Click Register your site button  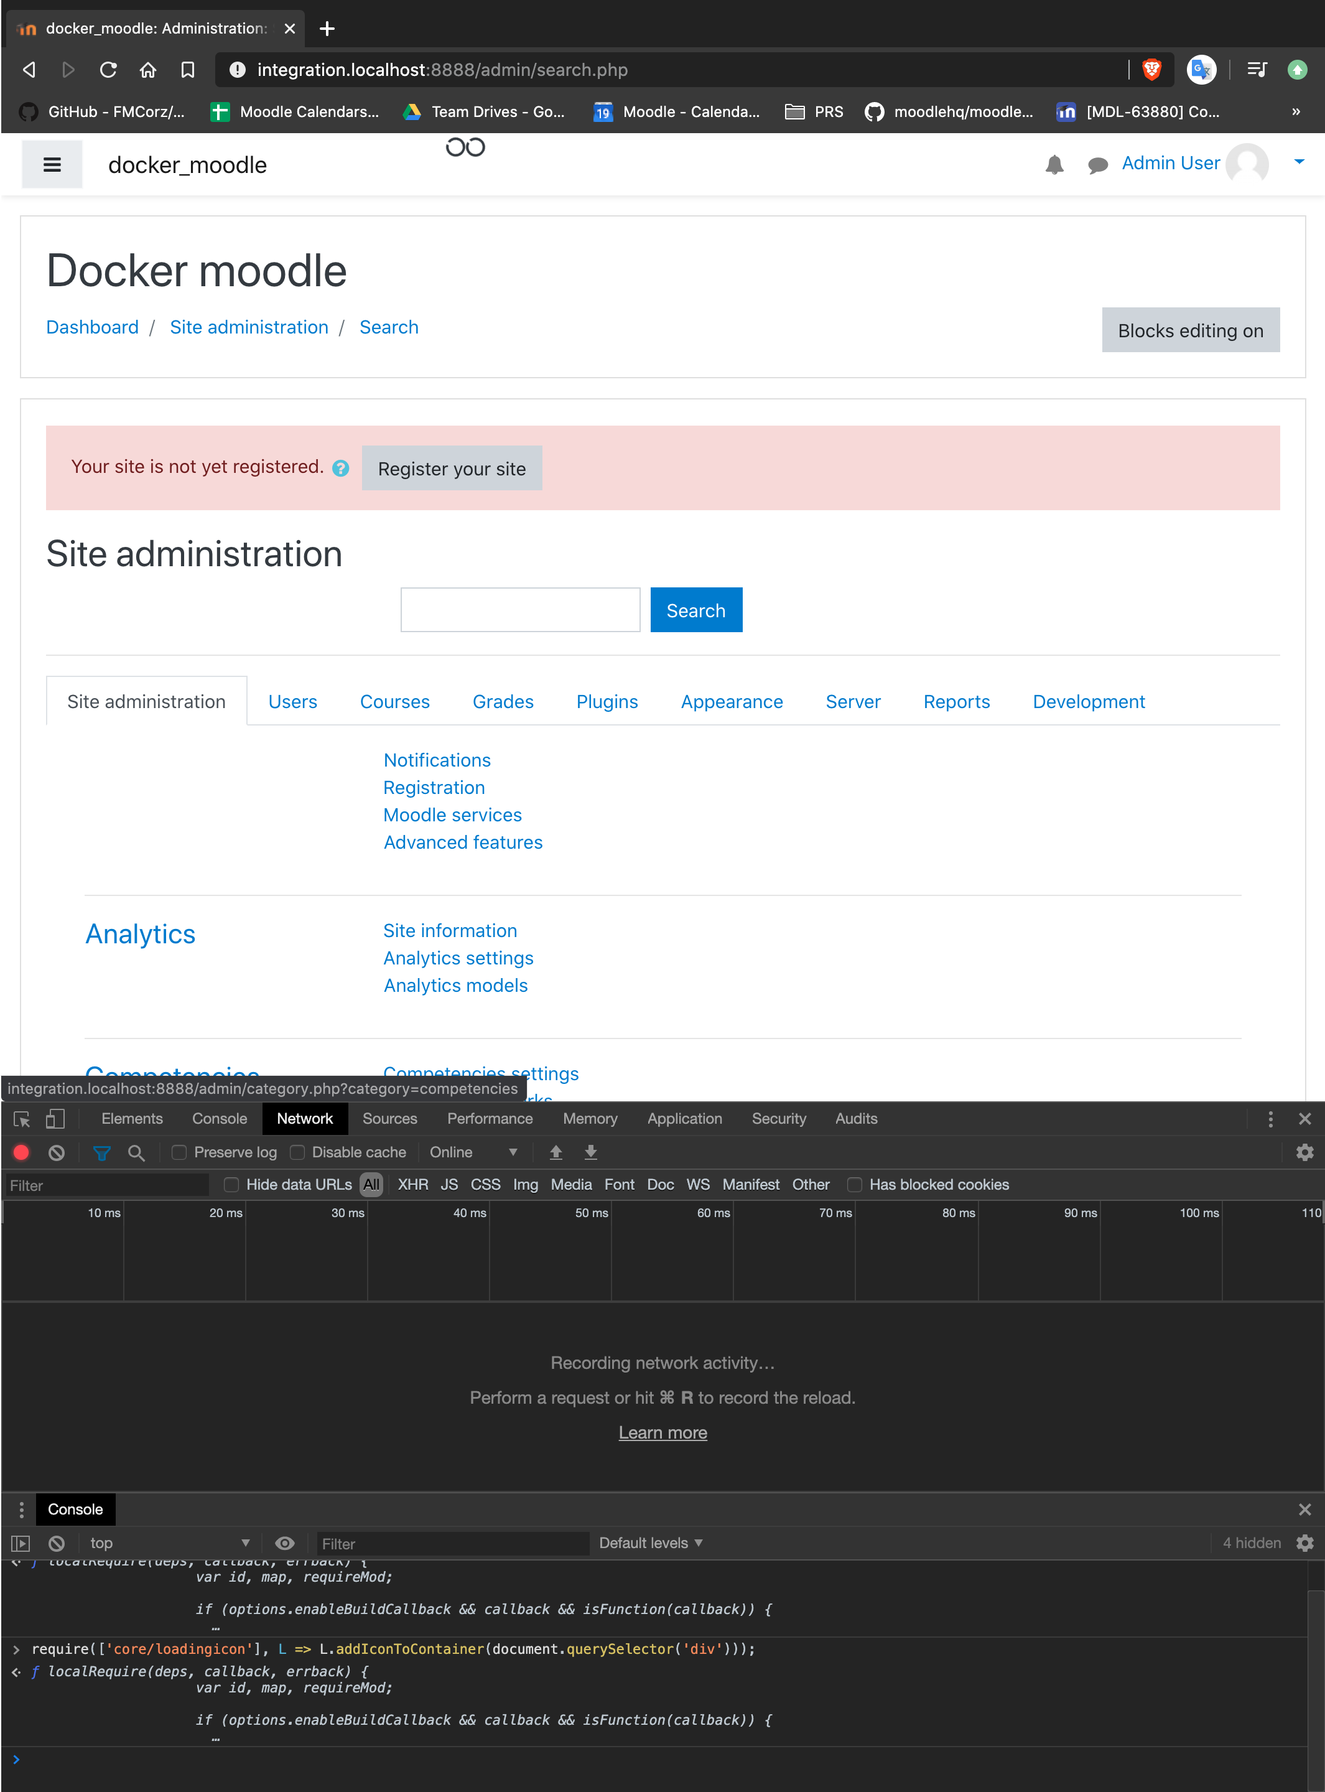(452, 469)
